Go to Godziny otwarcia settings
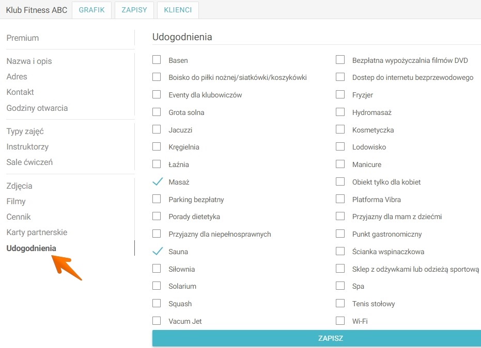The width and height of the screenshot is (481, 348). 37,108
